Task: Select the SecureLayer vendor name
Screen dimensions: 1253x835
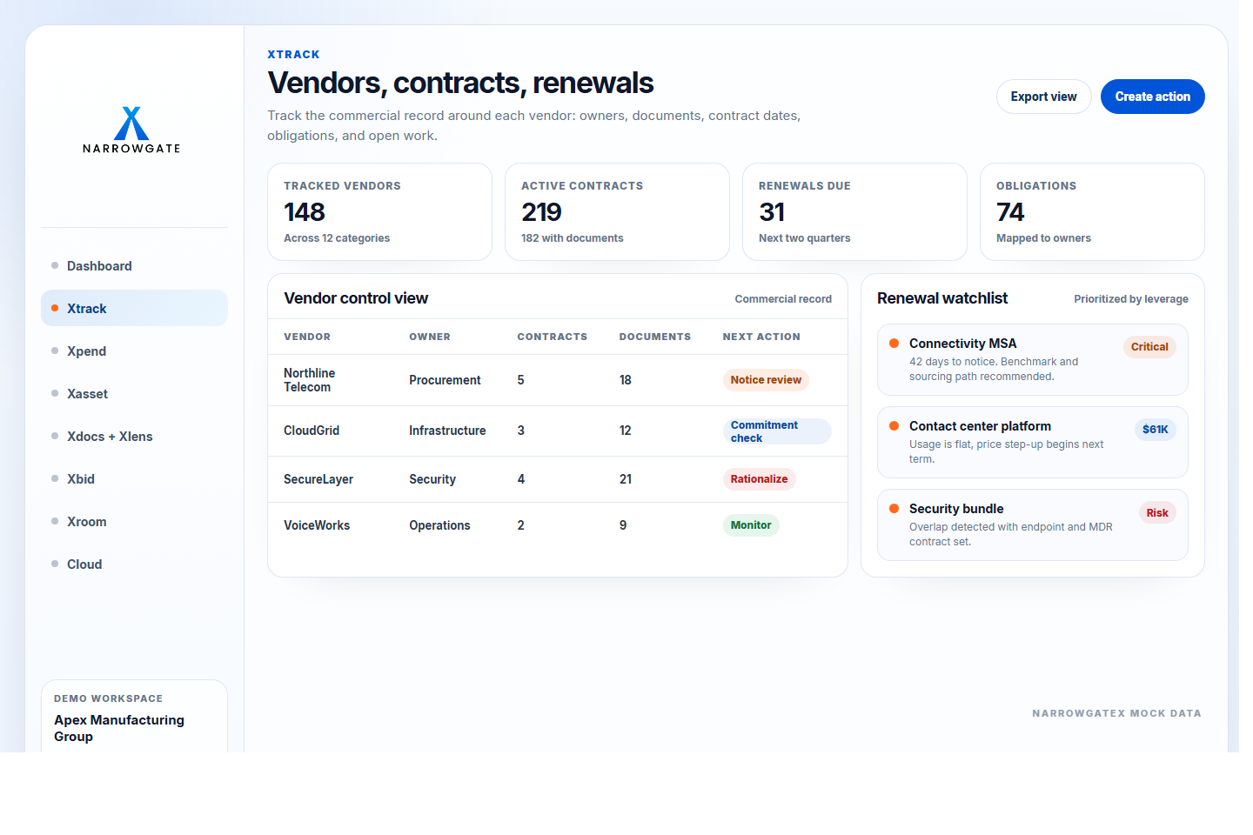Action: [318, 479]
